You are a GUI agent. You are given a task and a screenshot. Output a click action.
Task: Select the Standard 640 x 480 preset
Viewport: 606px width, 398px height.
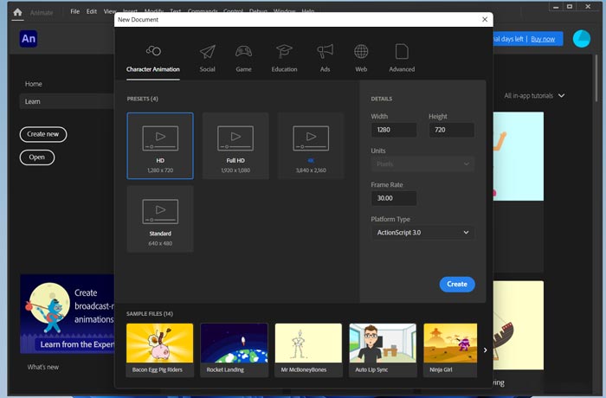pyautogui.click(x=160, y=219)
